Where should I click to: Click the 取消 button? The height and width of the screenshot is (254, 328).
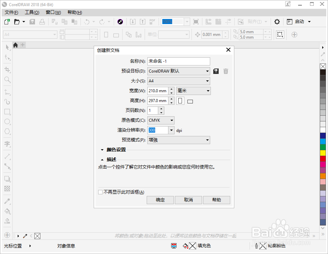tap(188, 200)
